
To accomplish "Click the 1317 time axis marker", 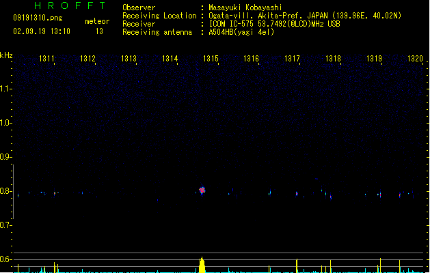I will (292, 59).
